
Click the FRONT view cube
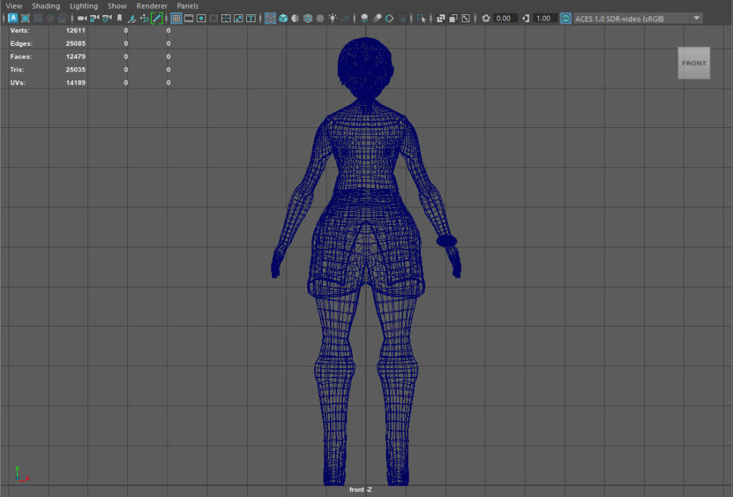[694, 63]
